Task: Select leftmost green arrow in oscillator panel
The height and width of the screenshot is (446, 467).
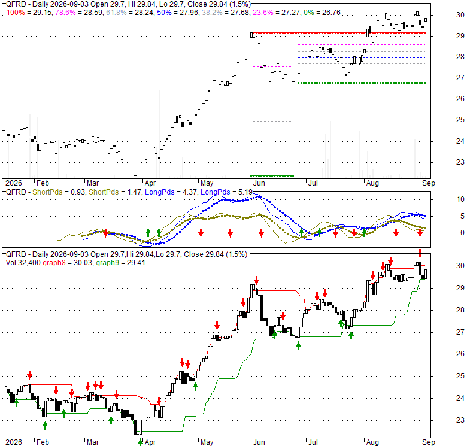Action: point(148,232)
